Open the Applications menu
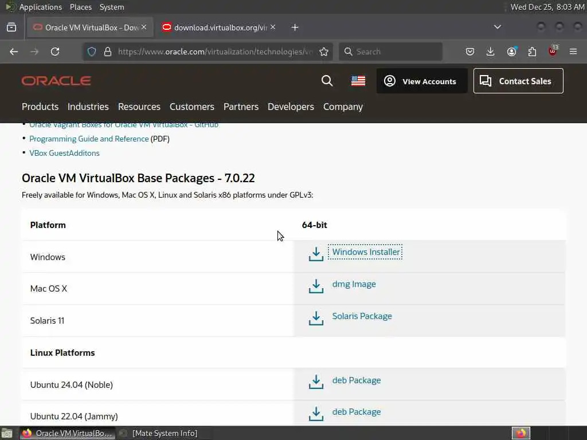 [41, 7]
